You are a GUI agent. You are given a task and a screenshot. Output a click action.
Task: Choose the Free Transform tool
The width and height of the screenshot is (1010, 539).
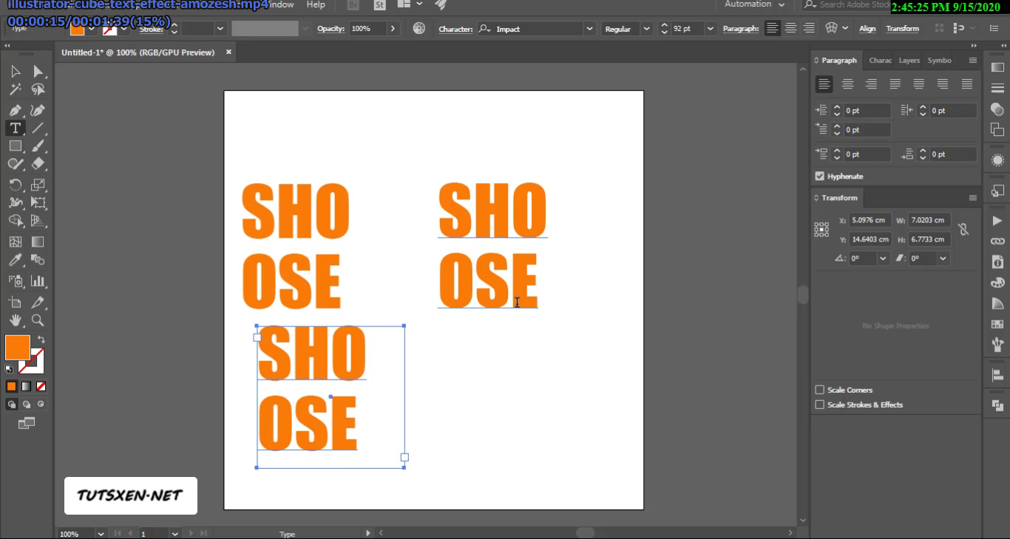click(x=38, y=202)
